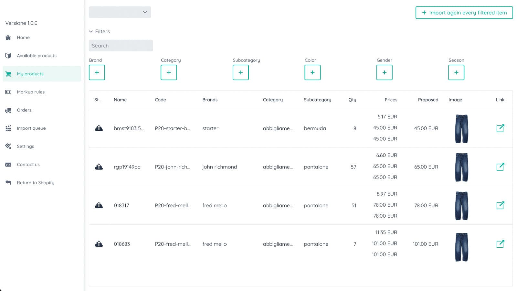Viewport: 517px width, 291px height.
Task: Add a Brand filter with the plus button
Action: tap(97, 72)
